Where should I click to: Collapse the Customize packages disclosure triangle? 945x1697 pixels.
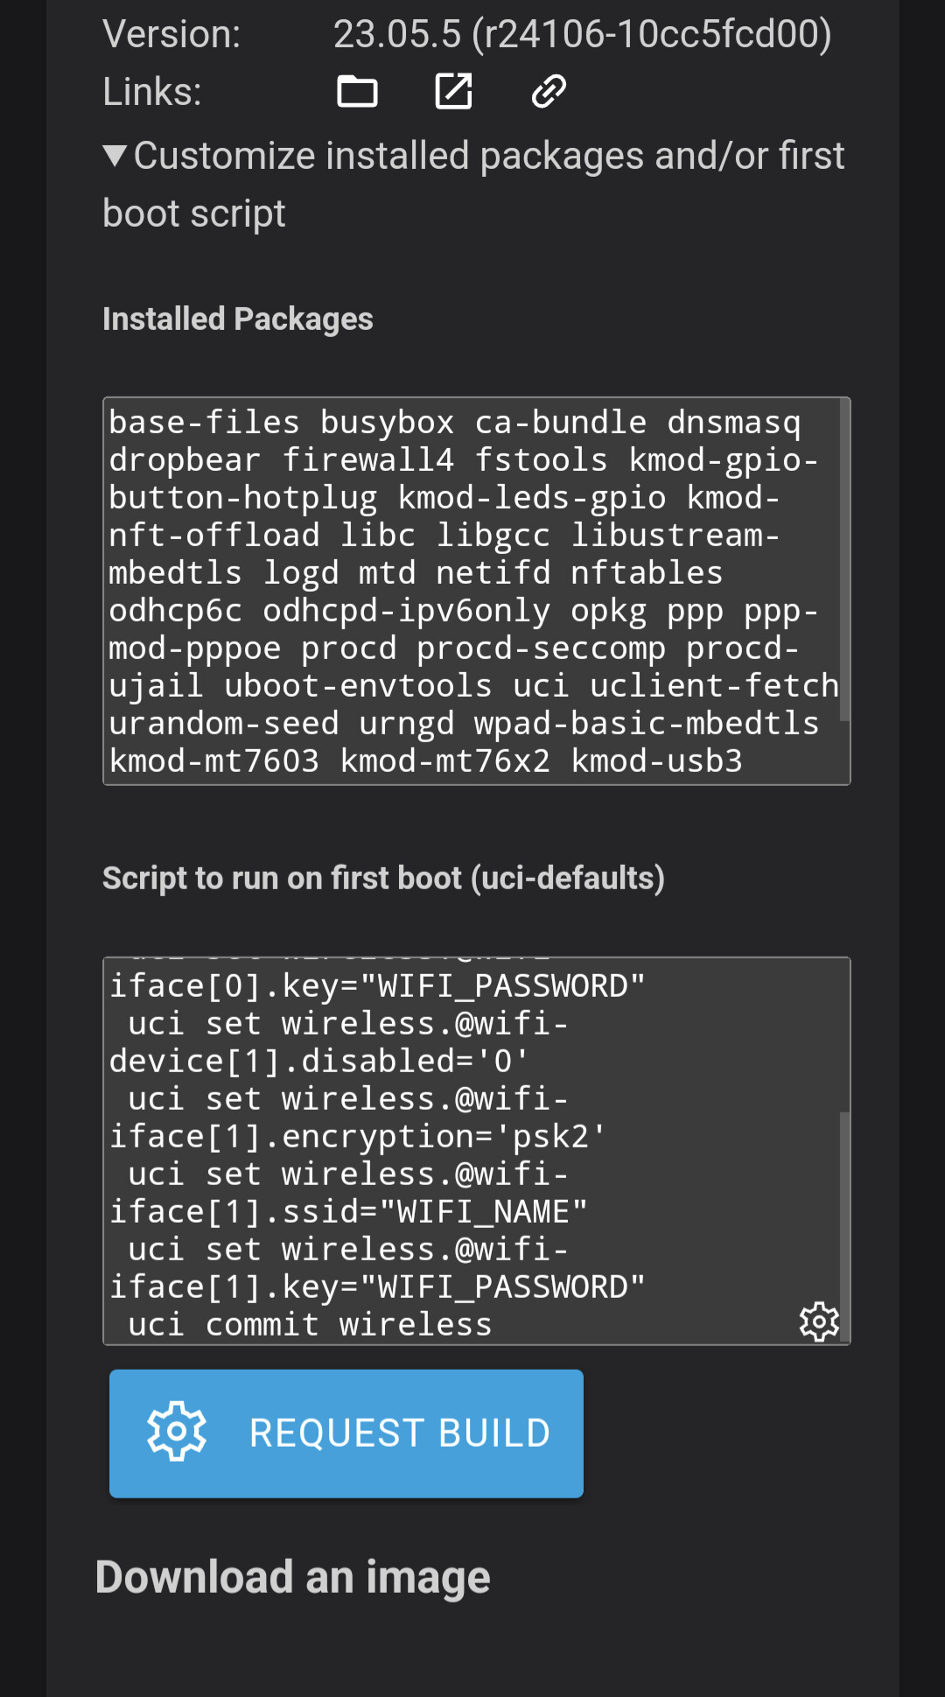(115, 156)
